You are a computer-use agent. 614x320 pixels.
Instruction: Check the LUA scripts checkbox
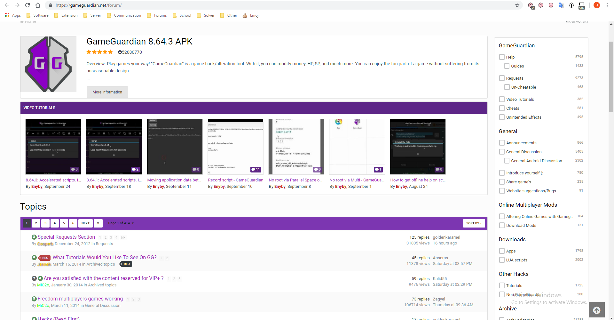click(x=502, y=260)
